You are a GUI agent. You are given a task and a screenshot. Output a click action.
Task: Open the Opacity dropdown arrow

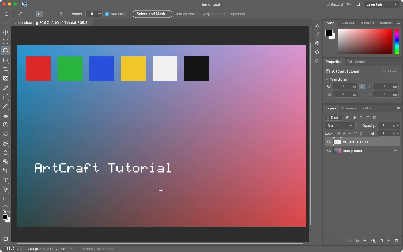coord(398,125)
